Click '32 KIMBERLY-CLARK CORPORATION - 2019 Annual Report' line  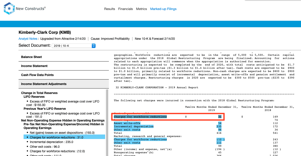point(157,87)
